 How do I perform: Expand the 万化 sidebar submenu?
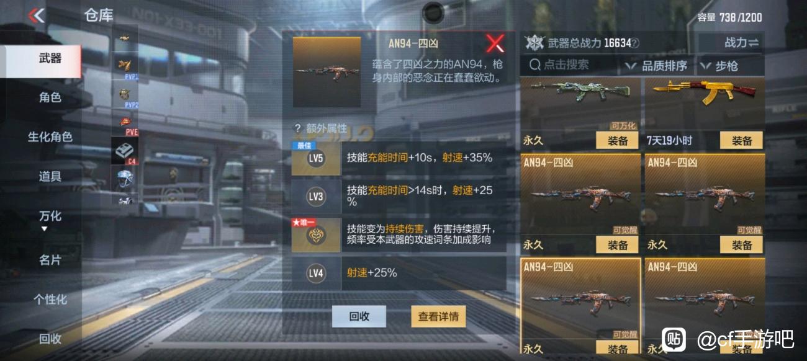(x=50, y=219)
